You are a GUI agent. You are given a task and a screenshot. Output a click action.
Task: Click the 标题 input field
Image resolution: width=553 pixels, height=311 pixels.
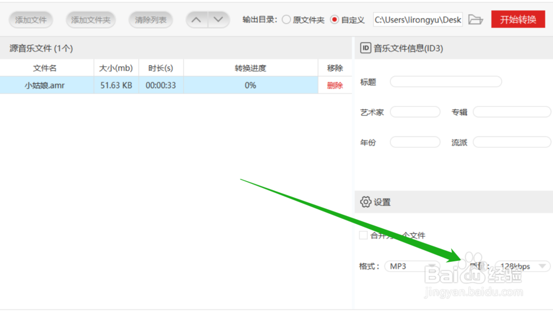[x=446, y=82]
